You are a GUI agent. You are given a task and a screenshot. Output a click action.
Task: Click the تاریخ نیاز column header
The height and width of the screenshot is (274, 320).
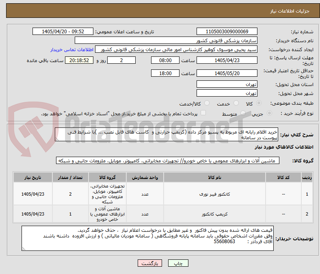coord(33,177)
